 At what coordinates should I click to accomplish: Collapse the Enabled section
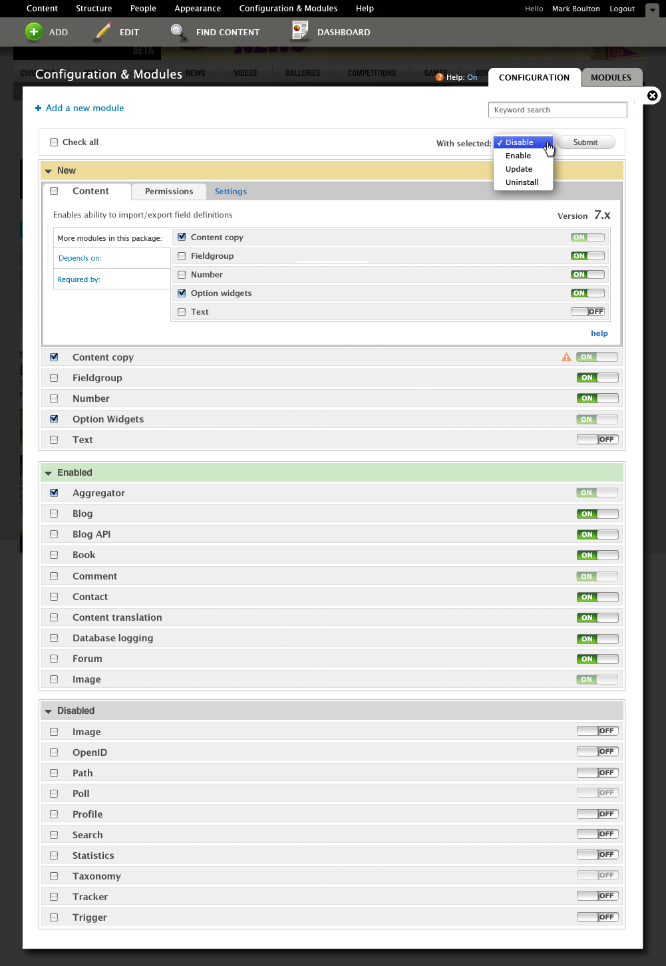click(48, 473)
